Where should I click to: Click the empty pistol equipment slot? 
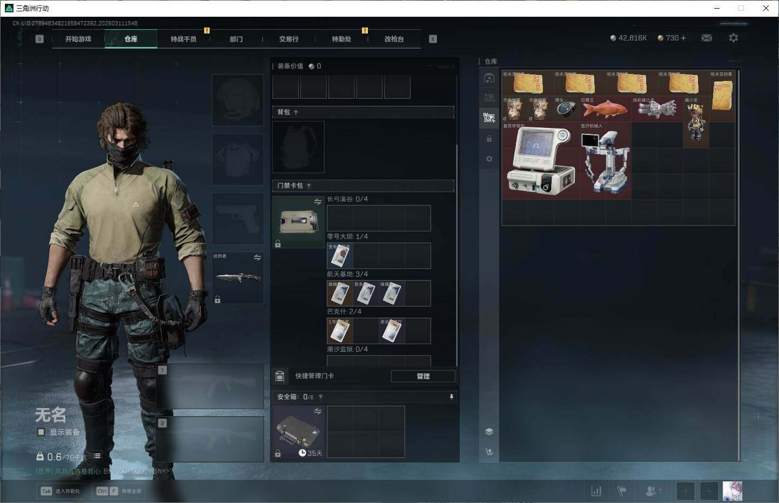pyautogui.click(x=238, y=219)
